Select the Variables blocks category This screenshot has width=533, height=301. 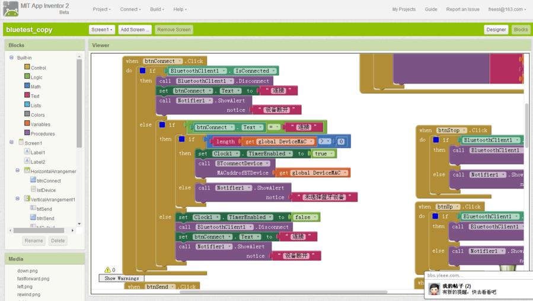[x=40, y=124]
